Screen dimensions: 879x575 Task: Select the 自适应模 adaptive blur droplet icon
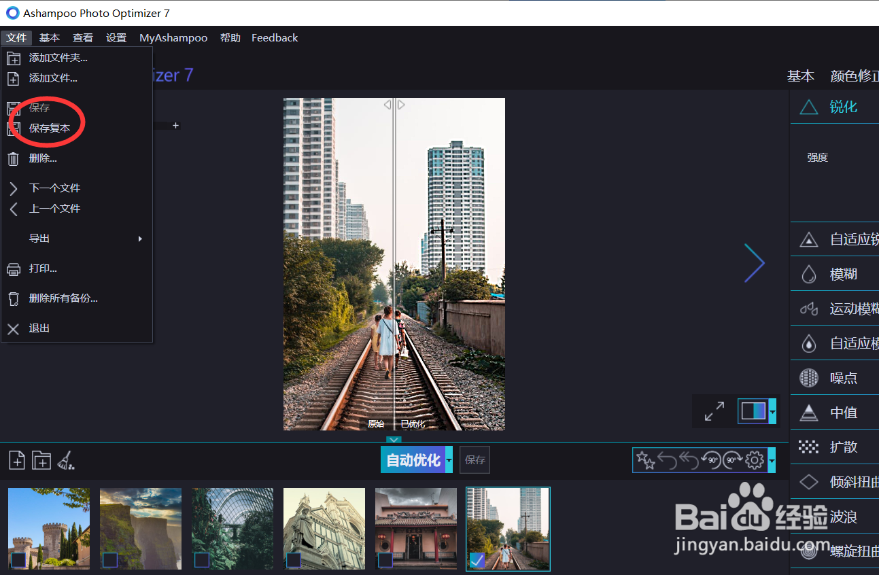[x=808, y=343]
